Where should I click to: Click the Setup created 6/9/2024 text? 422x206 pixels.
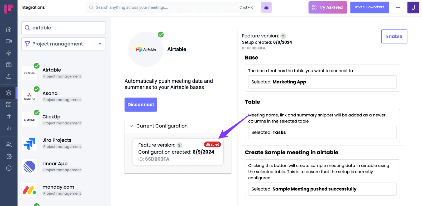click(267, 42)
